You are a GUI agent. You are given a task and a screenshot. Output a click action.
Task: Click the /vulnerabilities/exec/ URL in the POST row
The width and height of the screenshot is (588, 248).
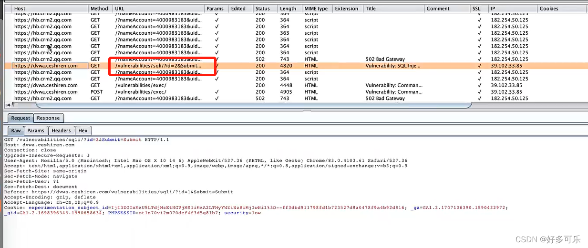(x=141, y=92)
